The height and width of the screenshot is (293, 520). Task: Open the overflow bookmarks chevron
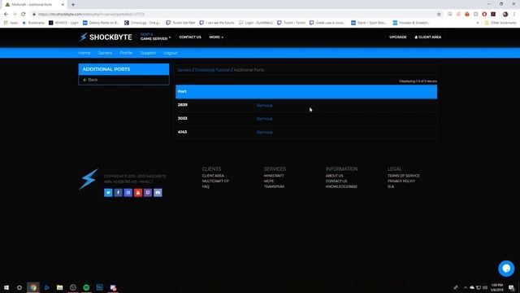coord(478,23)
